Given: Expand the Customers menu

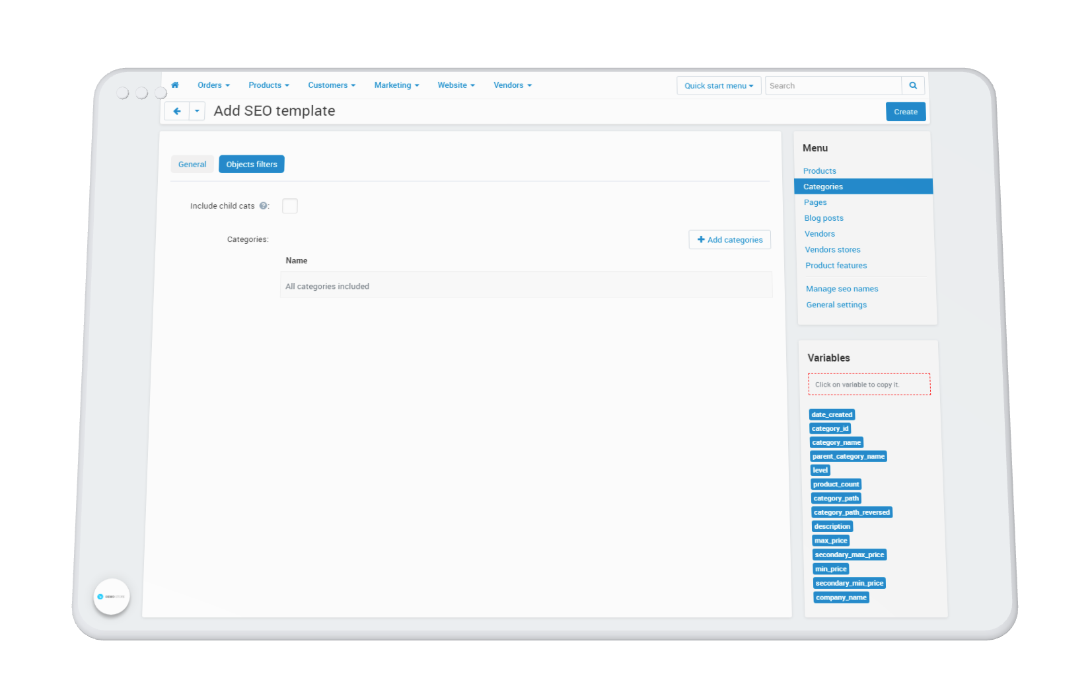Looking at the screenshot, I should pyautogui.click(x=332, y=85).
